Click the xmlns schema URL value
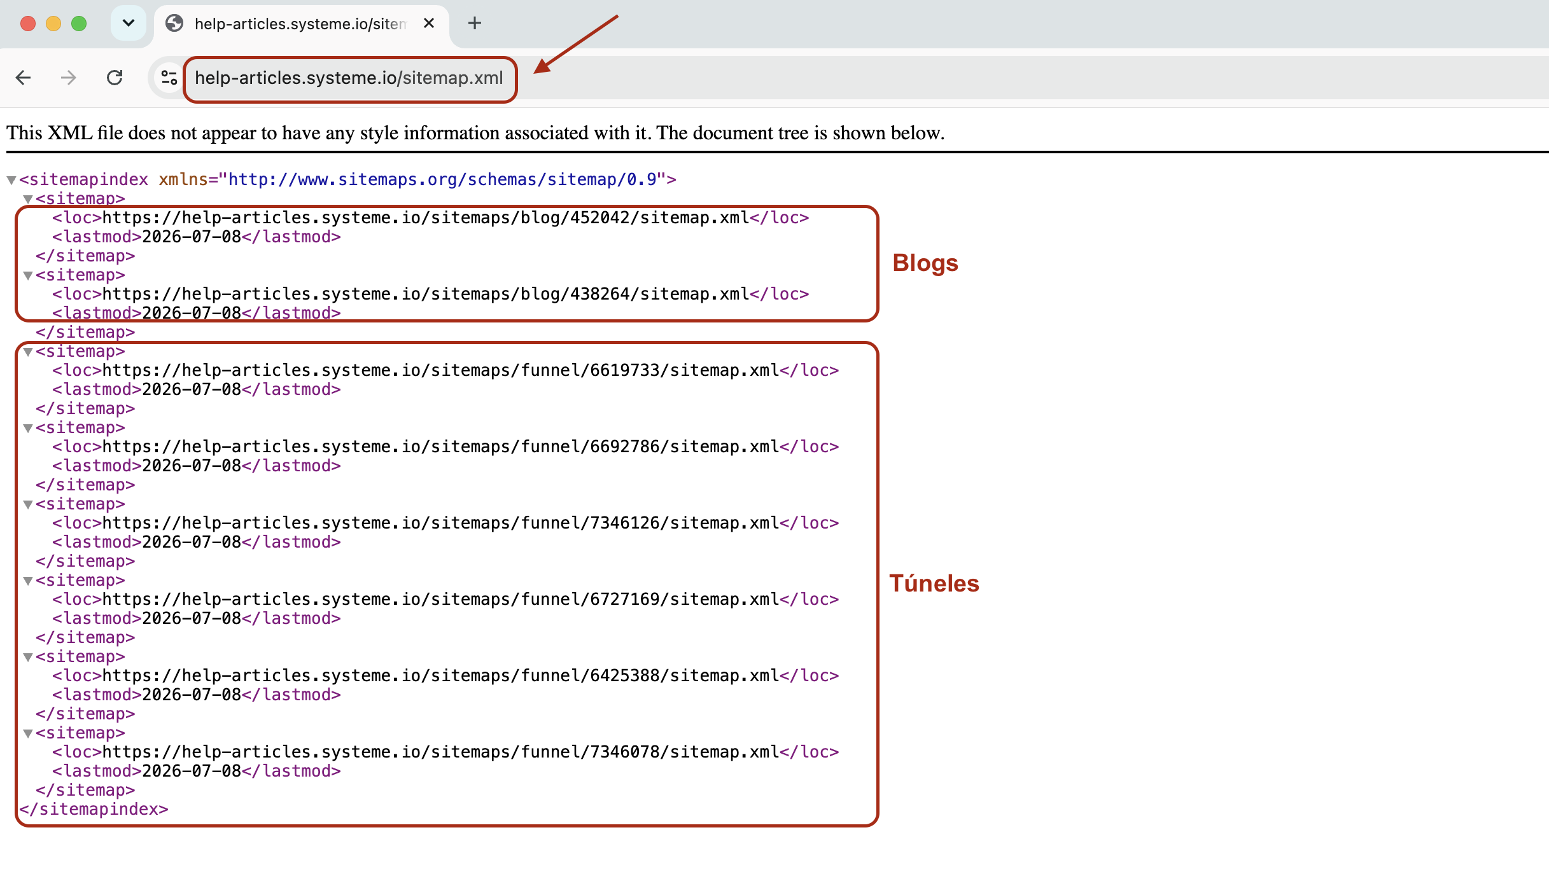 (442, 180)
